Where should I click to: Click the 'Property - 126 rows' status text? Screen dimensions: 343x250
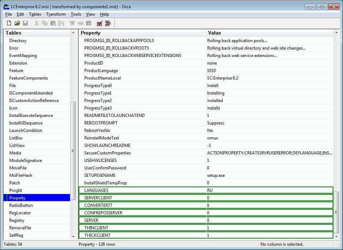pyautogui.click(x=97, y=244)
